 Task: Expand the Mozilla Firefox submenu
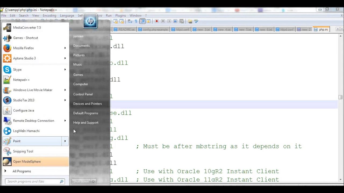click(x=65, y=48)
